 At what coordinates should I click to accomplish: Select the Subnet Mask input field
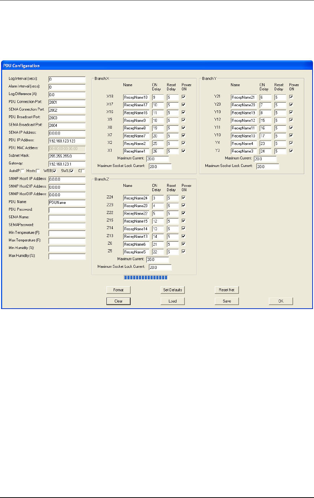(67, 156)
